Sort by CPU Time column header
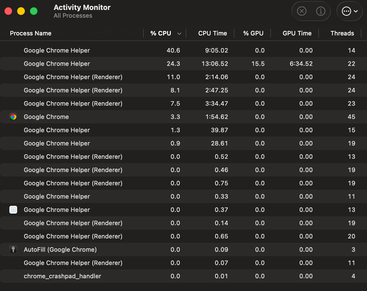This screenshot has height=291, width=367. [212, 34]
